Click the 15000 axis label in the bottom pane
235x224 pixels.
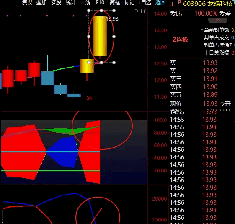pyautogui.click(x=160, y=220)
